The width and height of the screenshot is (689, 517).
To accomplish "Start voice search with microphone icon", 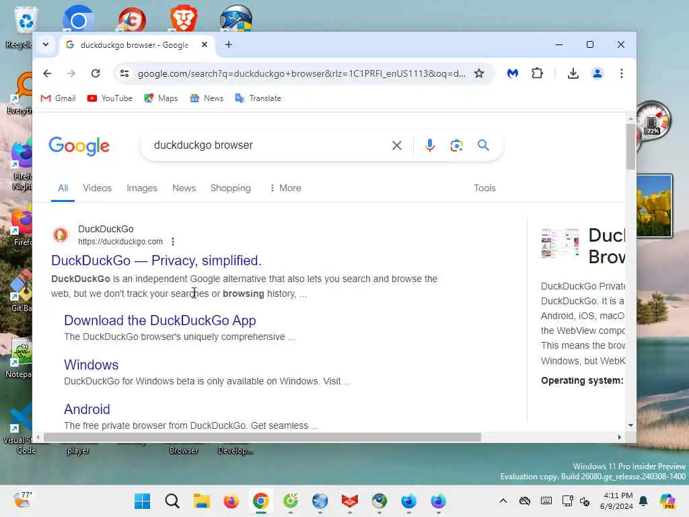I will (430, 145).
